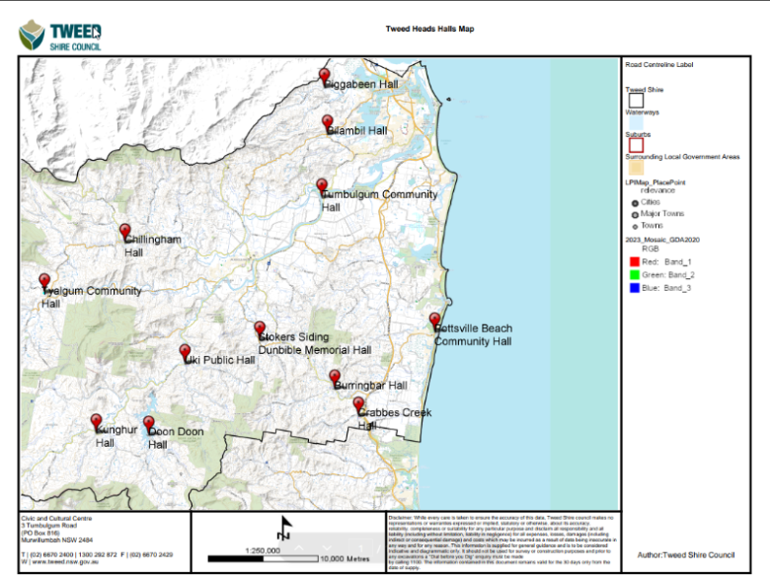Click the Red Band_1 color swatch
Screen dimensions: 770x575
tap(635, 261)
